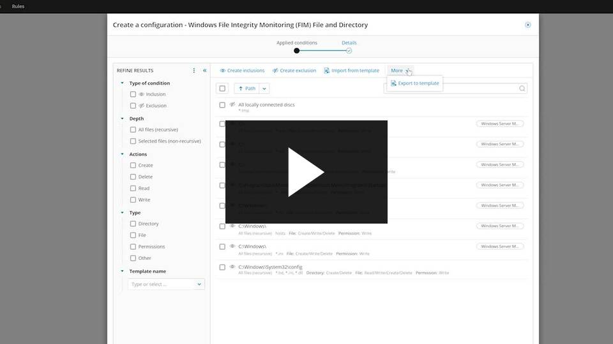Open sort options arrow next to Path
The image size is (613, 344).
(x=264, y=89)
